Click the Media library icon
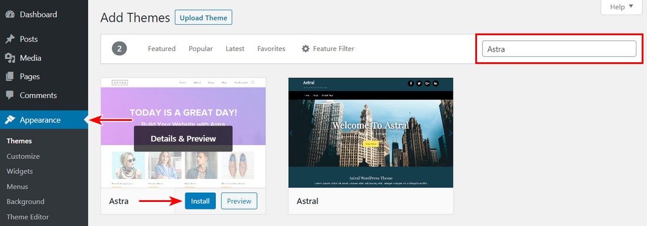647x226 pixels. [10, 58]
